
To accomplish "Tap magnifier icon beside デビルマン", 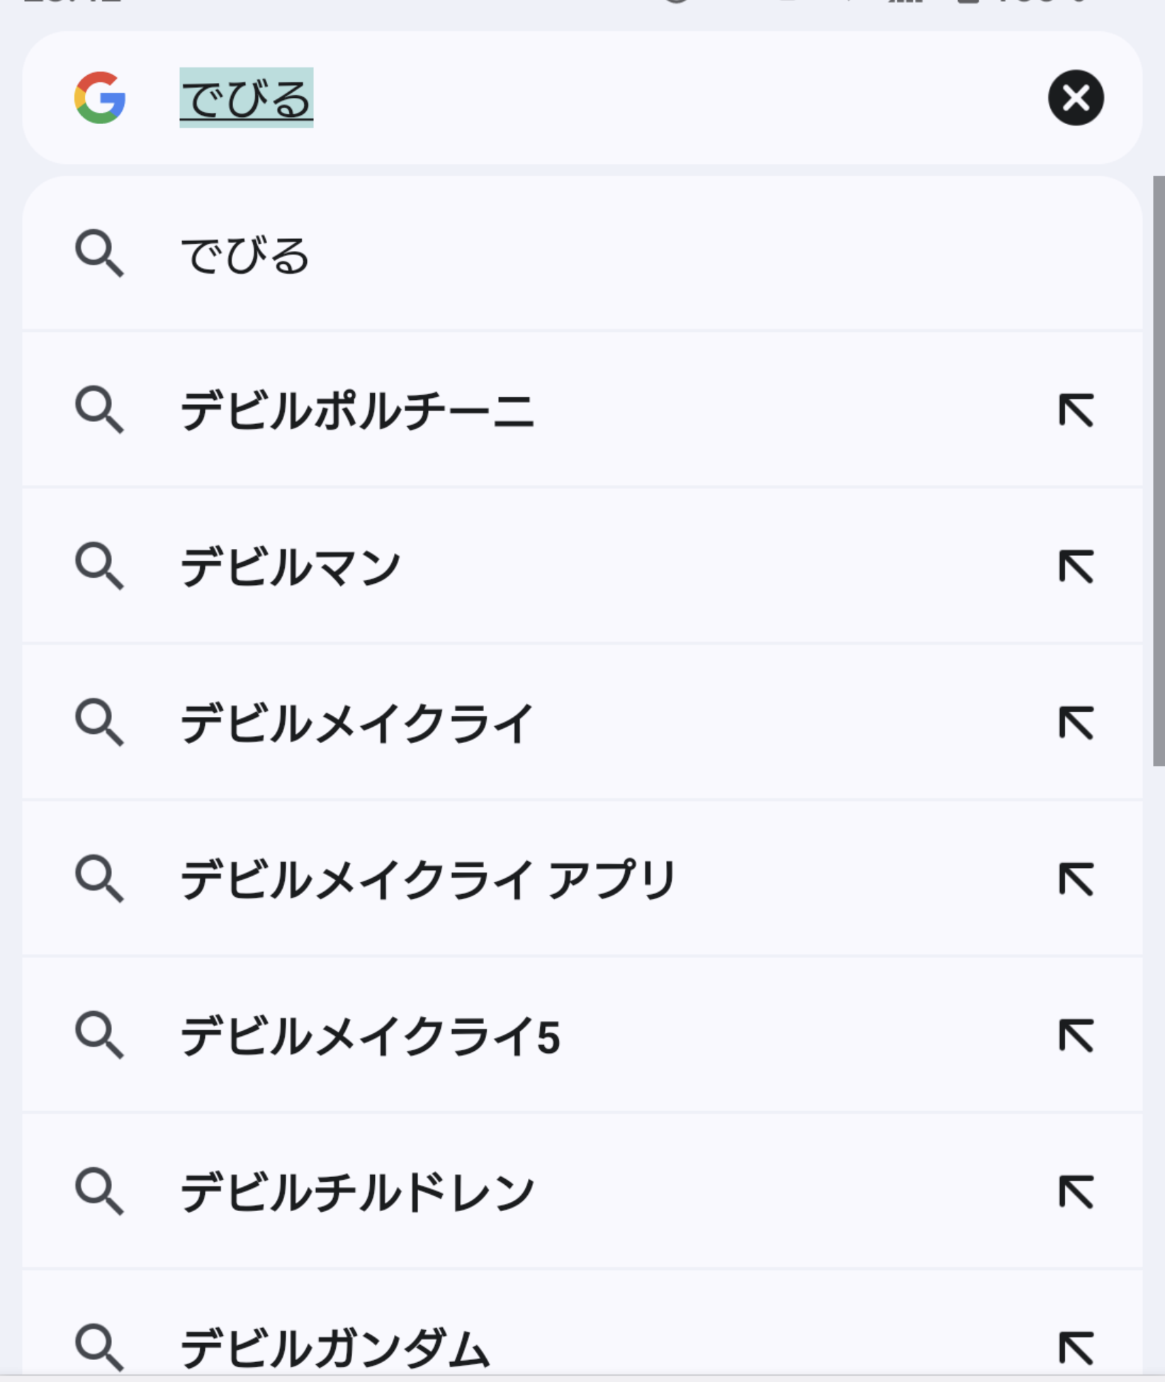I will point(99,567).
